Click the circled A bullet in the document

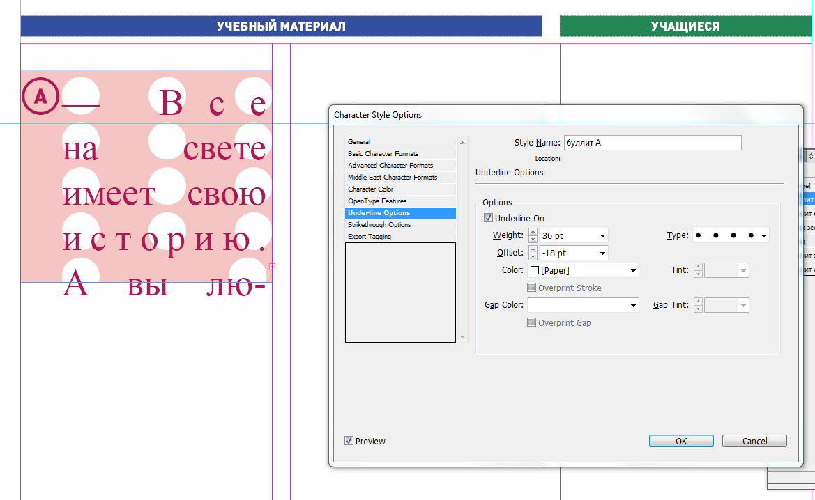point(40,96)
